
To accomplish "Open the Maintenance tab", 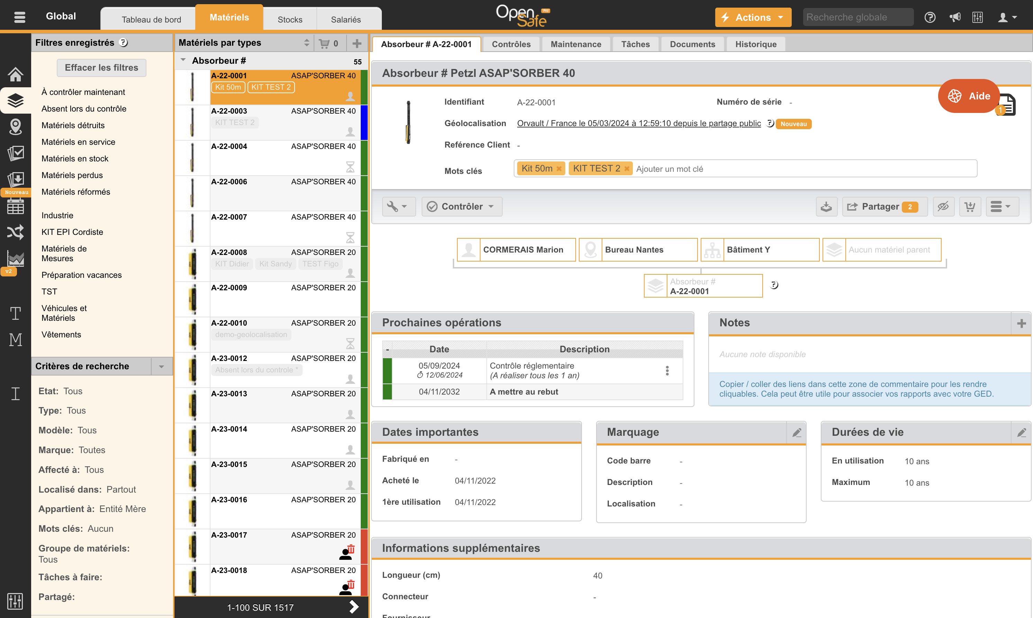I will tap(576, 44).
